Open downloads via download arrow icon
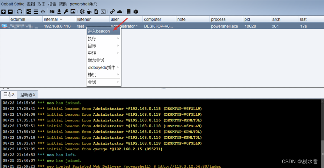The image size is (324, 168). [x=59, y=12]
